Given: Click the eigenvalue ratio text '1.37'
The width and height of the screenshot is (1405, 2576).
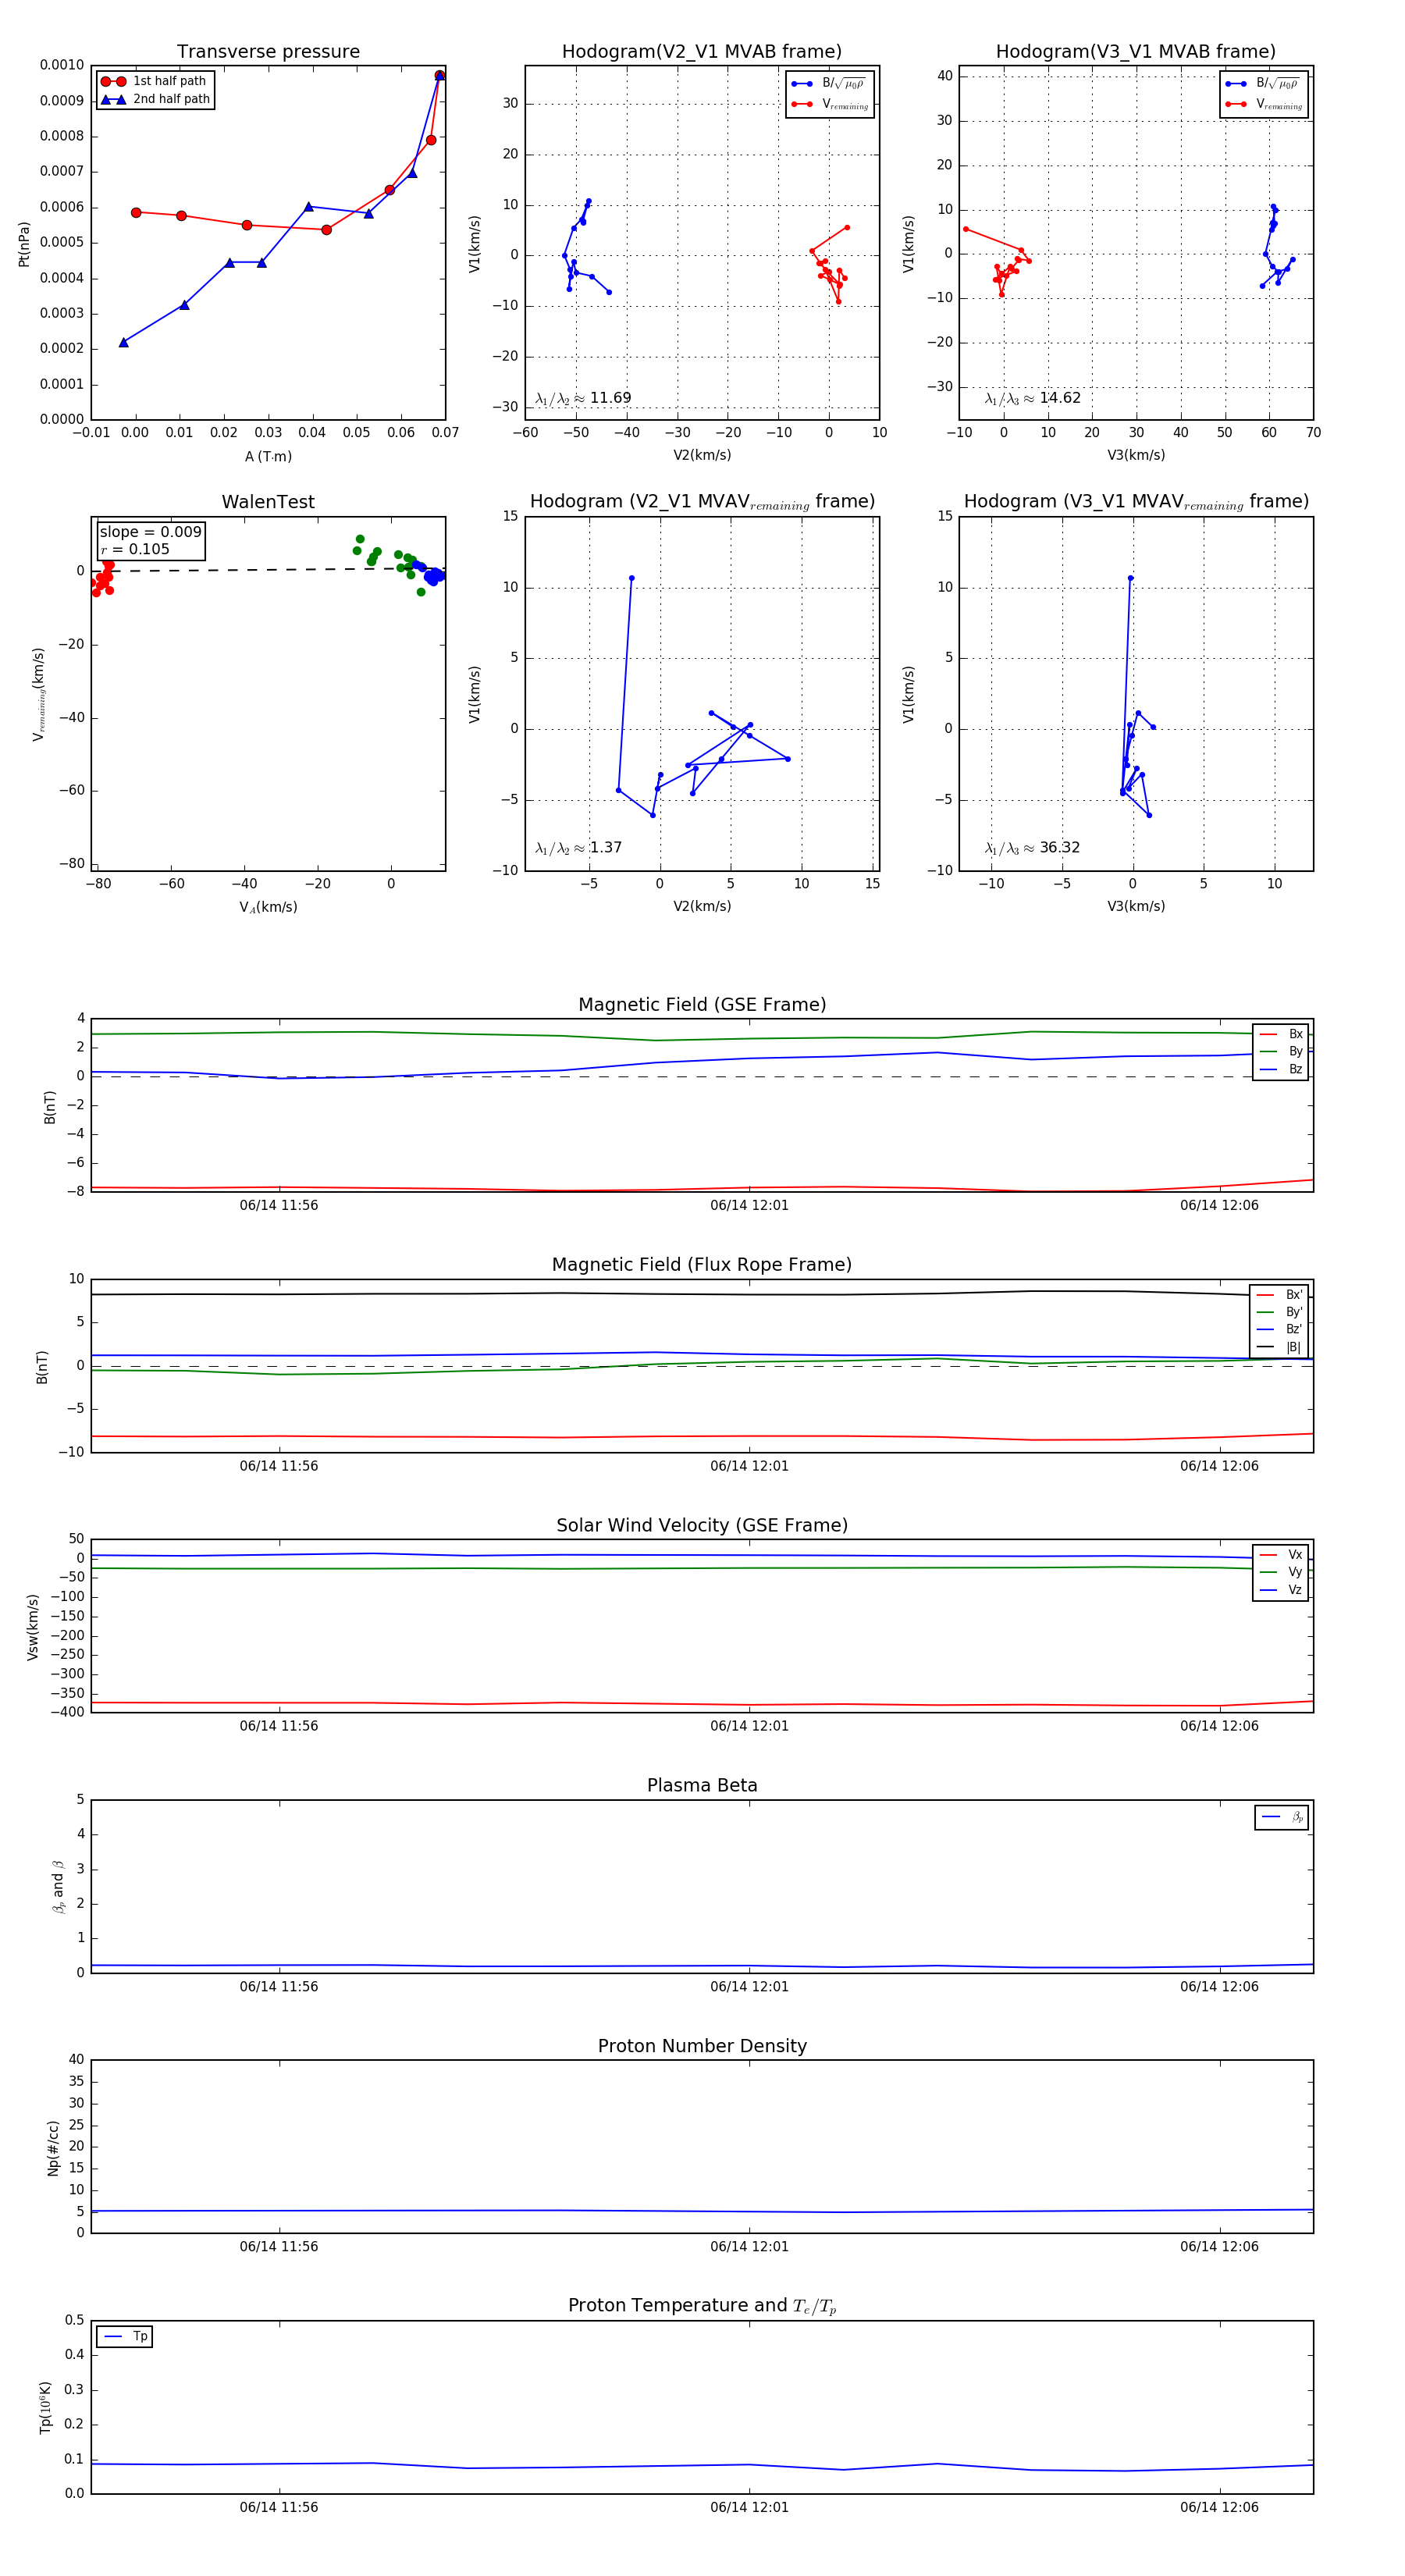Looking at the screenshot, I should [x=605, y=848].
